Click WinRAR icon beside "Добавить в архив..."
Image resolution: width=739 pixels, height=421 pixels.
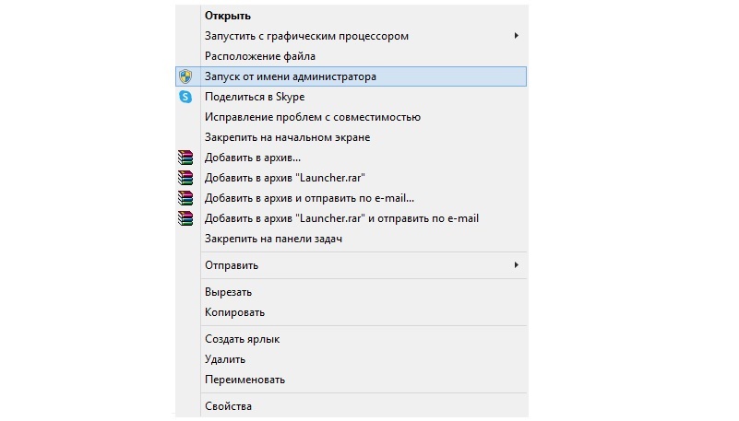pyautogui.click(x=185, y=158)
